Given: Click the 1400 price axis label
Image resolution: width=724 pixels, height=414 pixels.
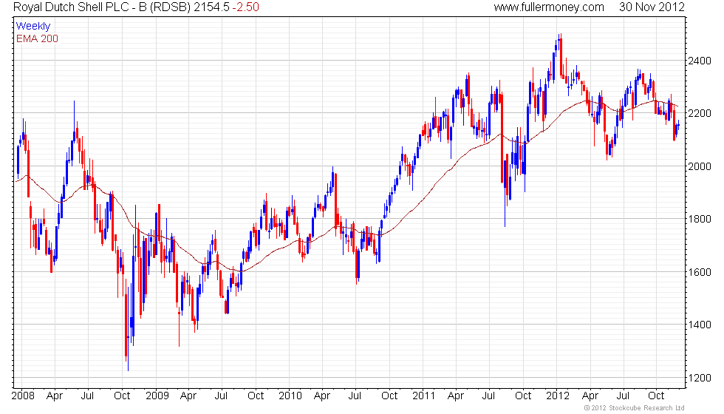Looking at the screenshot, I should coord(699,325).
